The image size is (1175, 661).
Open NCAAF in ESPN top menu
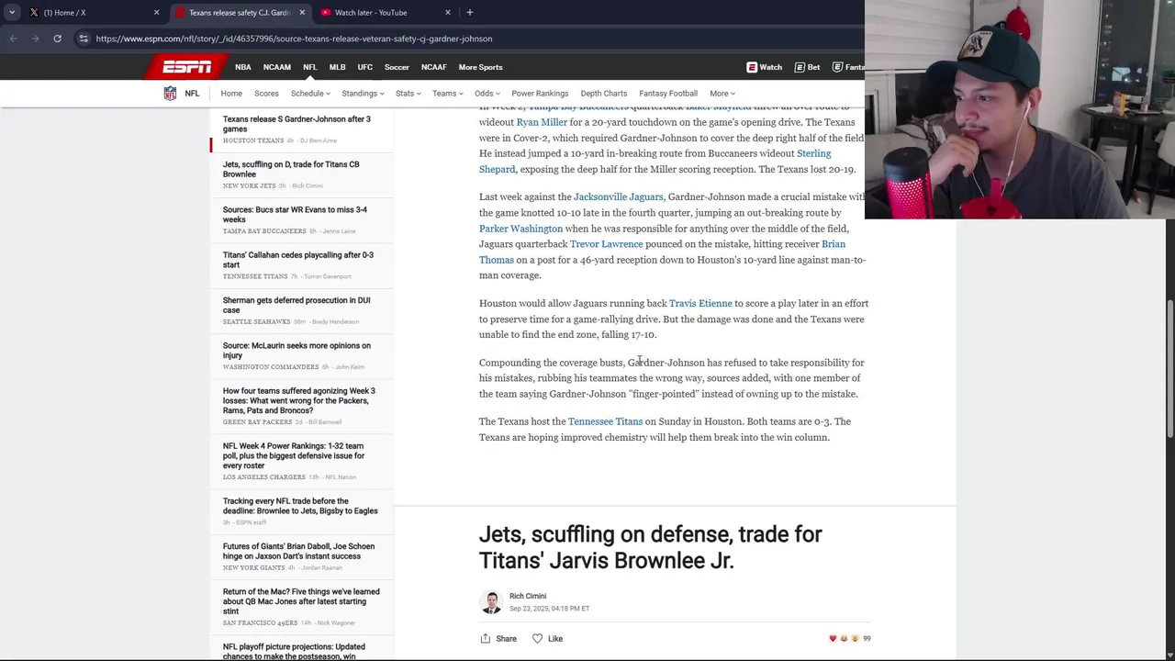click(433, 67)
